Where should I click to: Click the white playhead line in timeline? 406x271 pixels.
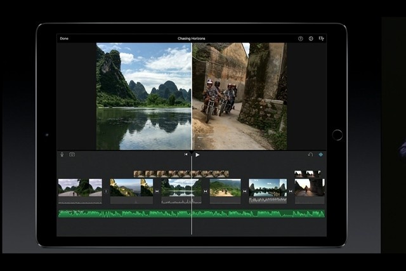click(x=192, y=194)
